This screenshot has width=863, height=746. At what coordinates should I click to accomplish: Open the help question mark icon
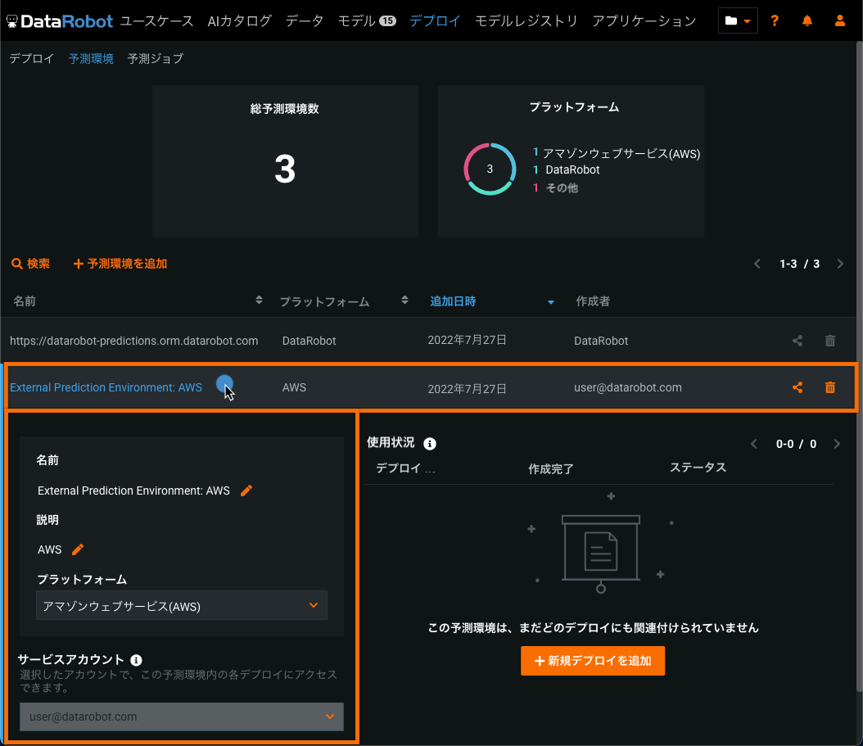pyautogui.click(x=775, y=21)
